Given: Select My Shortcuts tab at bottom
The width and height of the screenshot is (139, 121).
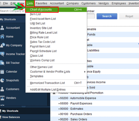Looking at the screenshot, I should [25, 111].
